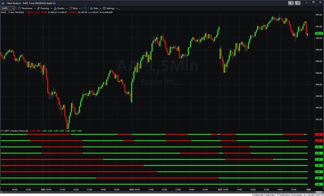Screen dimensions: 324x196
Task: Click the Style icon
Action: (x=70, y=8)
